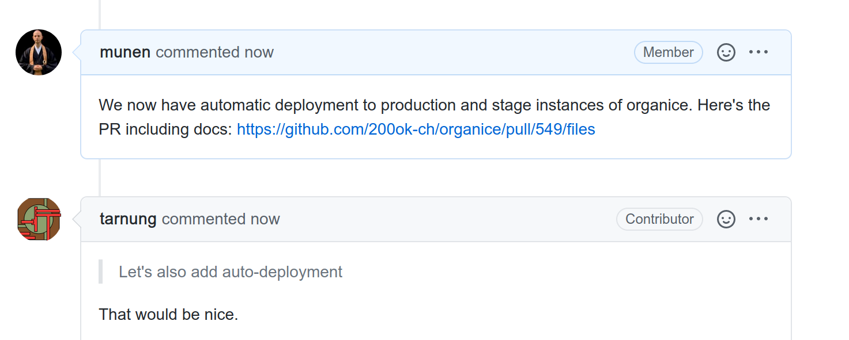Visit munen's profile via username
Screen dimensions: 849x340
pyautogui.click(x=125, y=52)
